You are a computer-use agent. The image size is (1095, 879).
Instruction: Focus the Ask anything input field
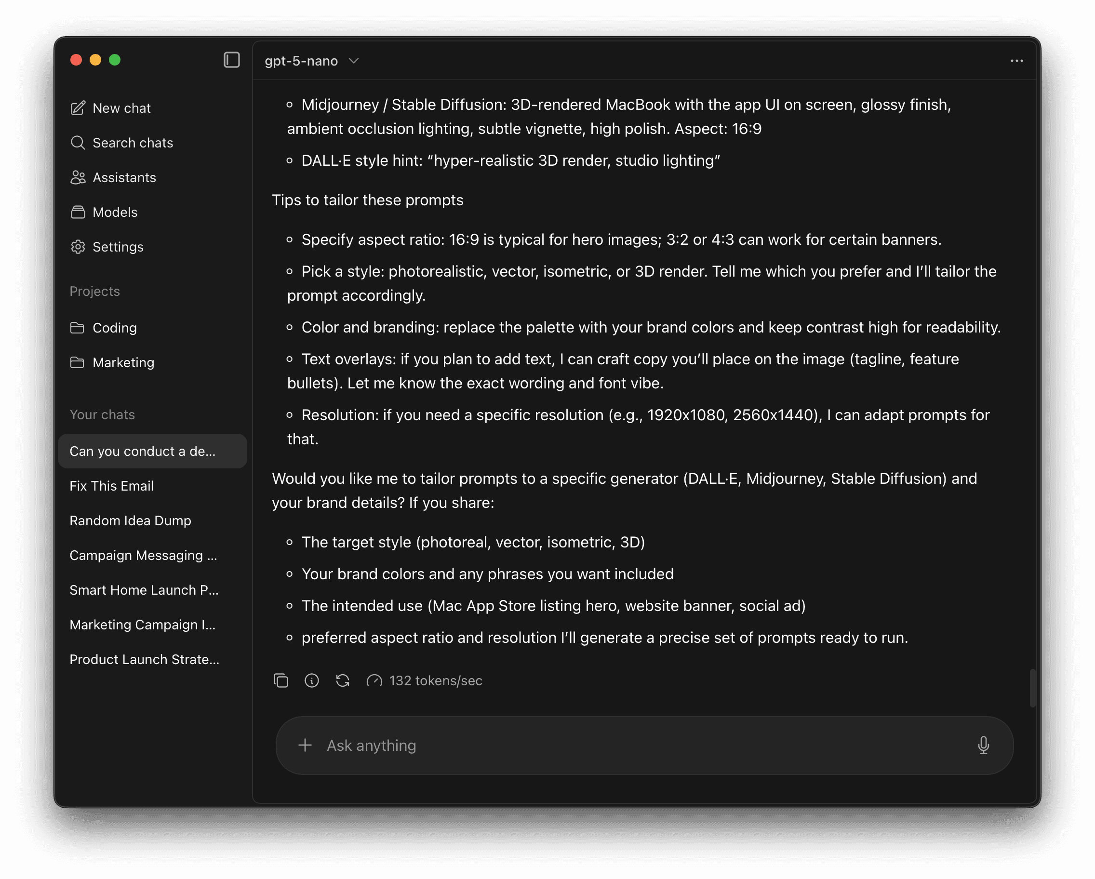coord(640,745)
